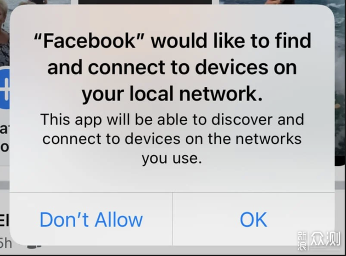Tap the Don't Allow button
Viewport: 346px width, 256px height.
click(91, 219)
